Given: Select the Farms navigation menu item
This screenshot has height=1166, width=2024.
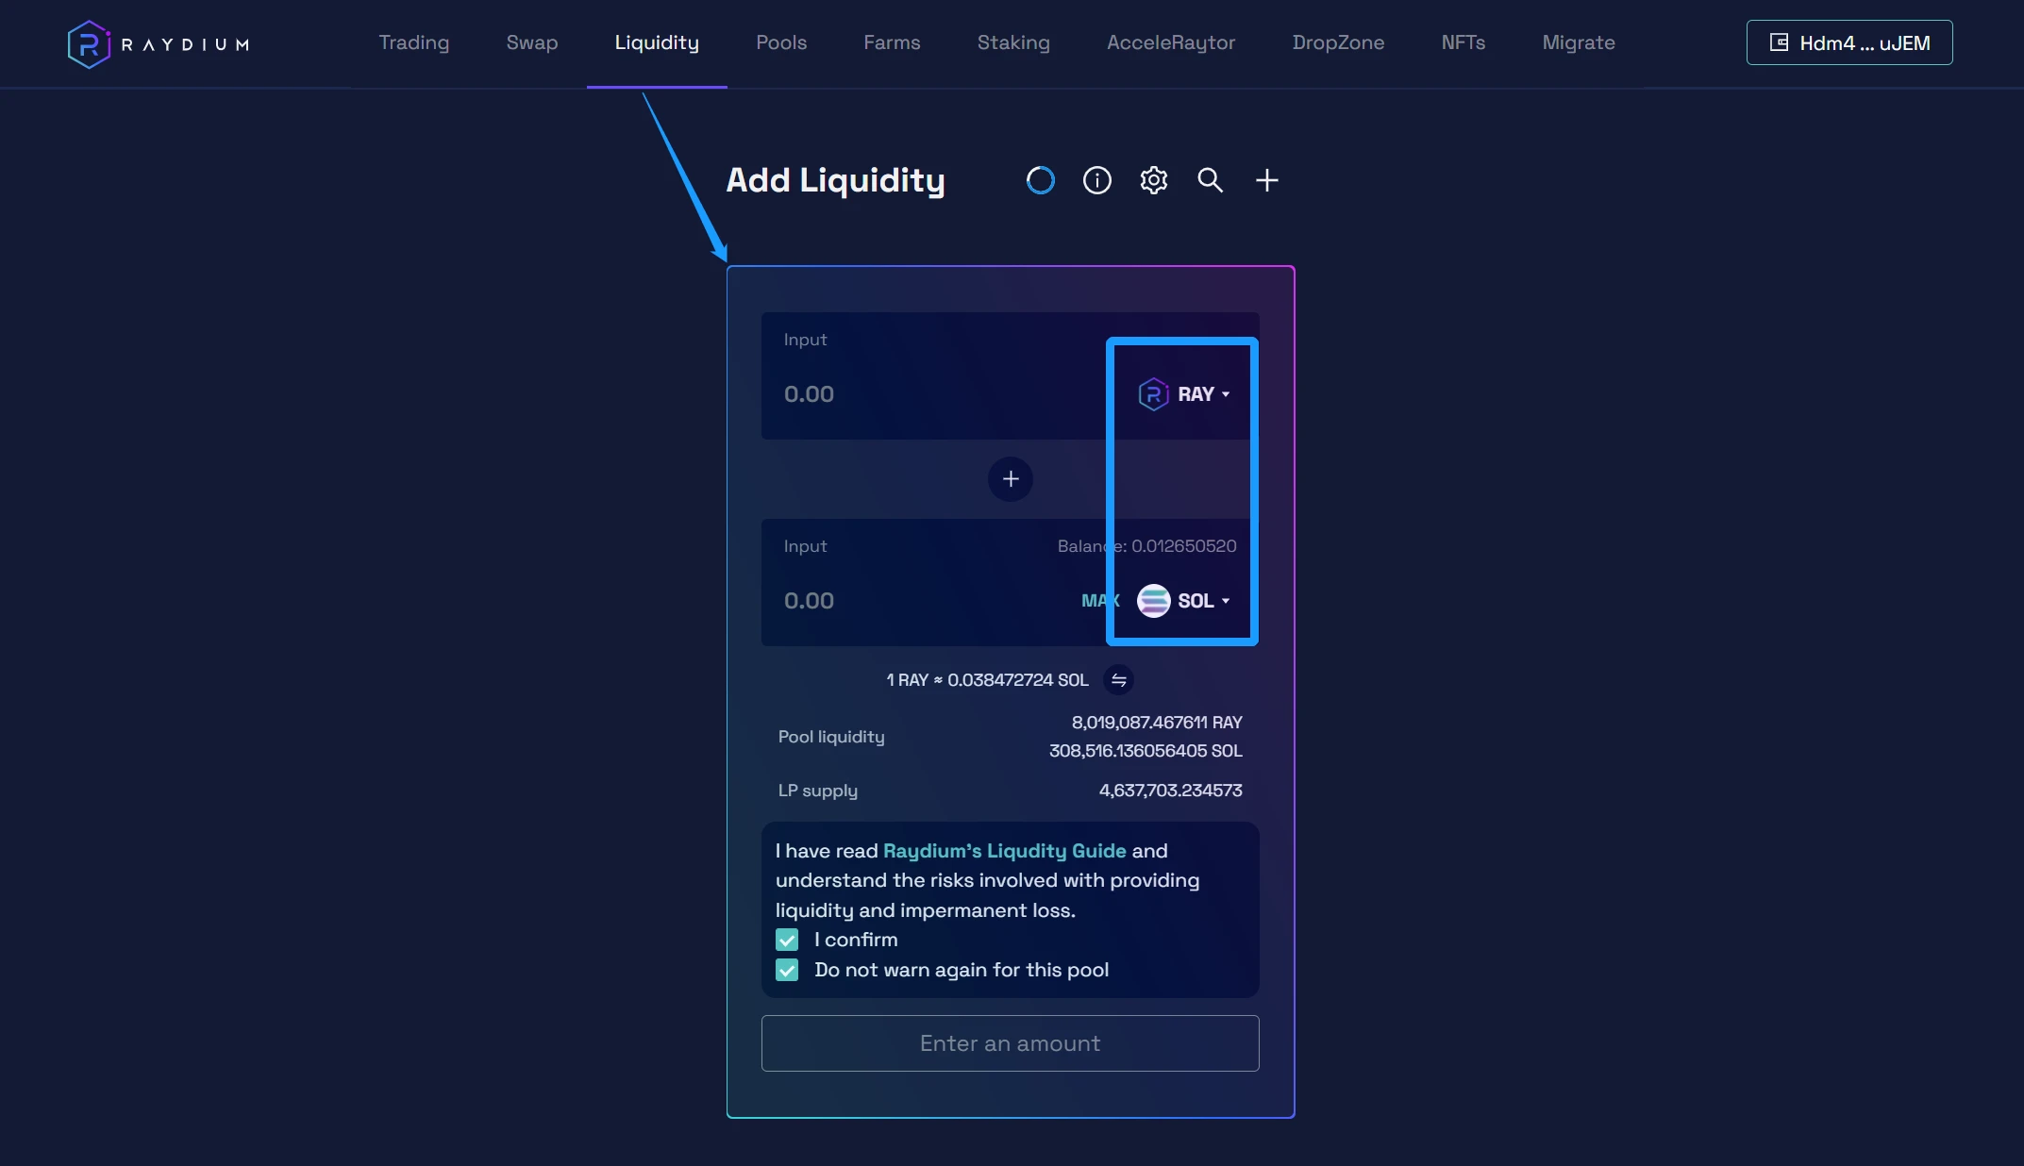Looking at the screenshot, I should click(891, 42).
